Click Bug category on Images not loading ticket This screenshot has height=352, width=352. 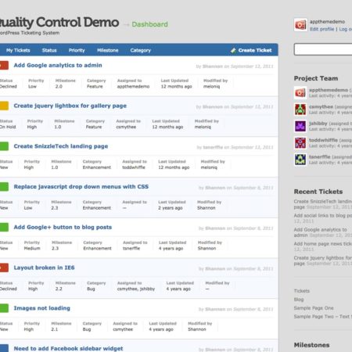coord(87,329)
